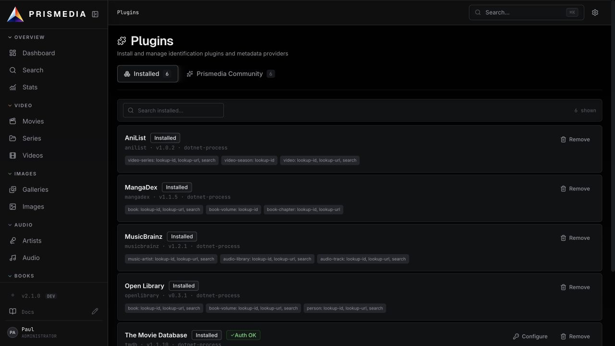
Task: Click magnifier icon in Search installed field
Action: pos(131,111)
